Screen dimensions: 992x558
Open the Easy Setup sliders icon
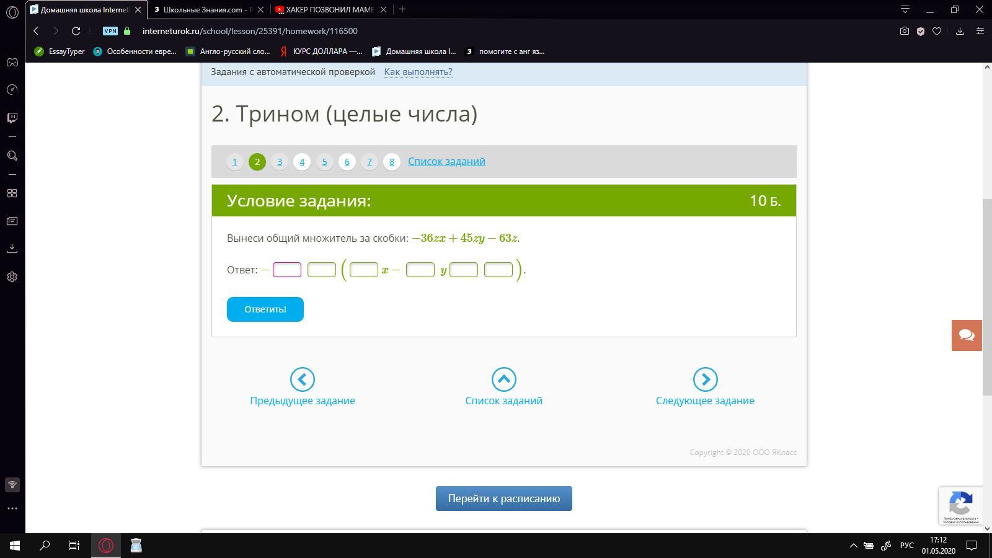tap(980, 31)
